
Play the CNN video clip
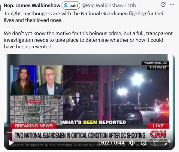(11, 143)
